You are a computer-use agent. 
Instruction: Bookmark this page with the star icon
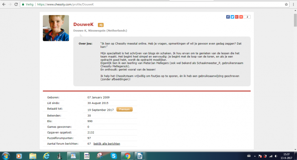click(286, 4)
